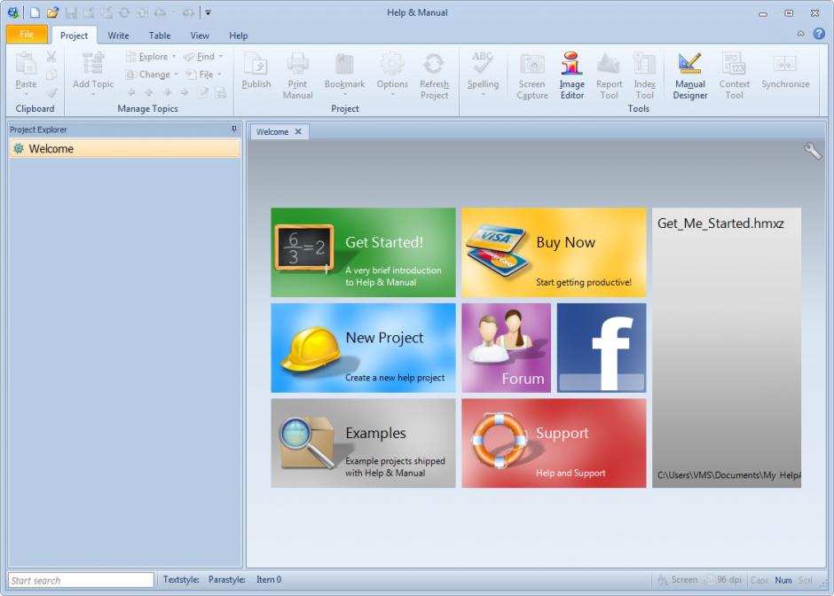Click the New document icon in quick access toolbar
This screenshot has height=596, width=834.
(35, 12)
